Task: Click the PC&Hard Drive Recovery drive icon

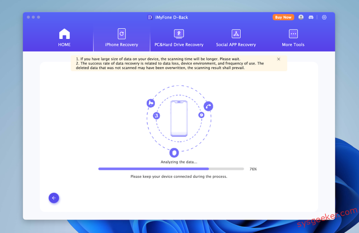Action: tap(179, 34)
